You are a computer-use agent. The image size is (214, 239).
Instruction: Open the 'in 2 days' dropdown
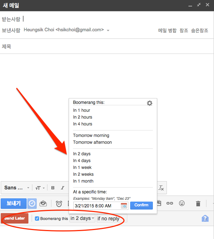click(82, 218)
